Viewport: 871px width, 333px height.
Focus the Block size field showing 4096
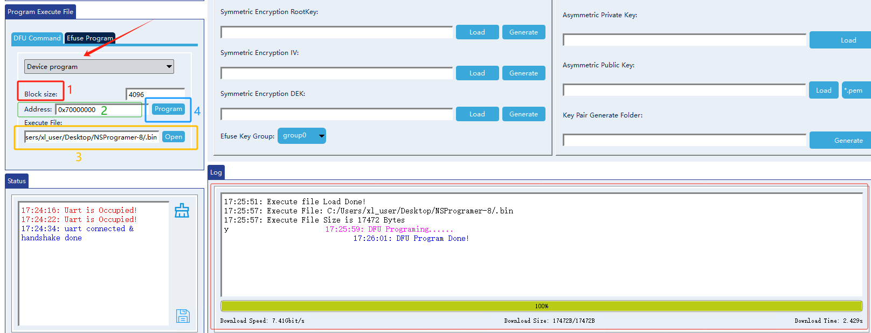pos(155,94)
